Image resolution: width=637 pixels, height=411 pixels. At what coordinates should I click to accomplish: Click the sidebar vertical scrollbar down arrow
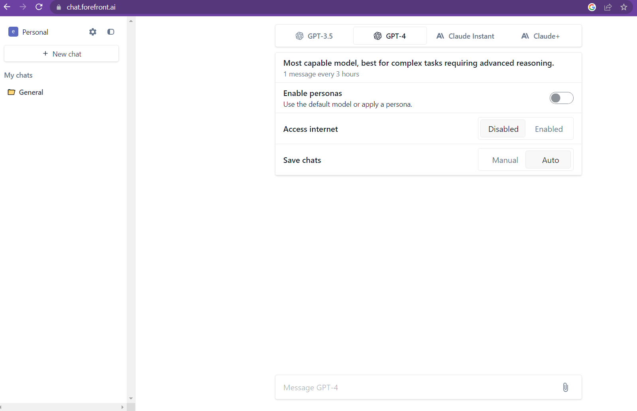pos(131,398)
